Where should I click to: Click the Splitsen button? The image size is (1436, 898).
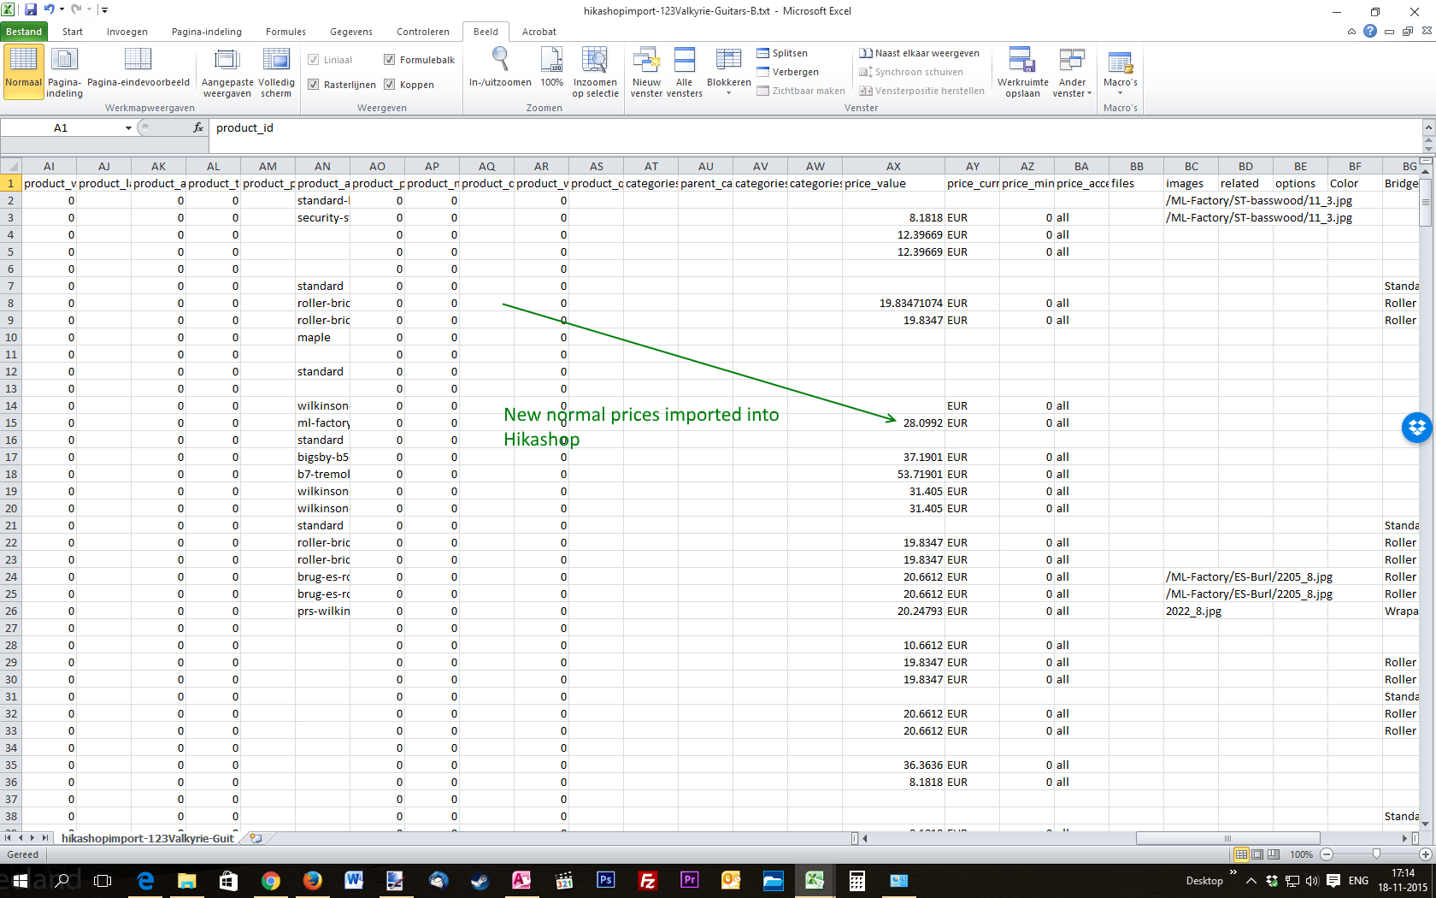click(x=782, y=53)
